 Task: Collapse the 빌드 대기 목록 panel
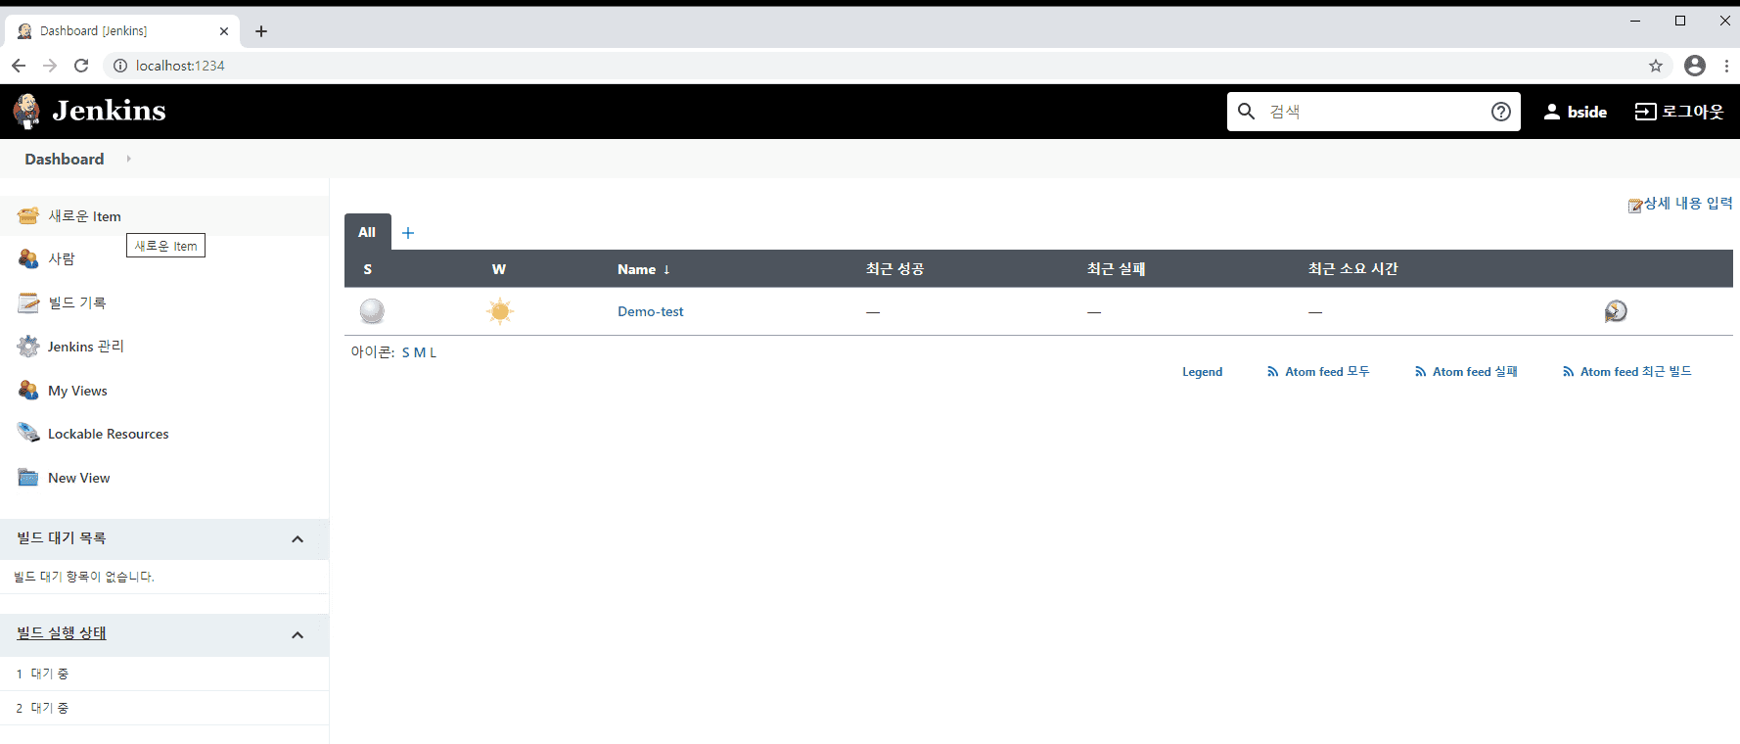click(x=298, y=539)
